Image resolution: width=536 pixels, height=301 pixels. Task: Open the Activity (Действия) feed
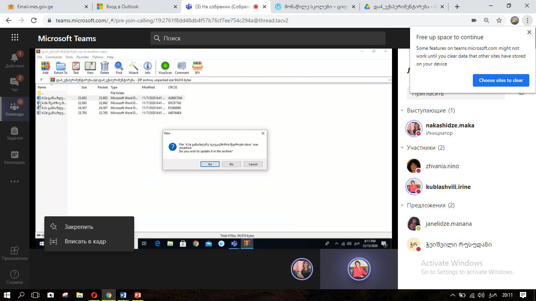(x=15, y=60)
